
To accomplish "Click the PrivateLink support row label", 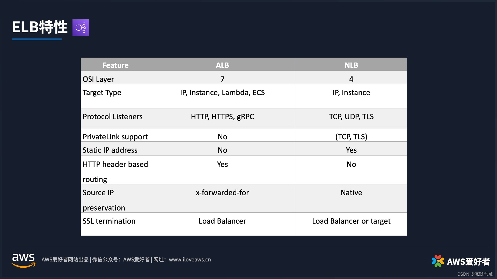I will [x=115, y=137].
